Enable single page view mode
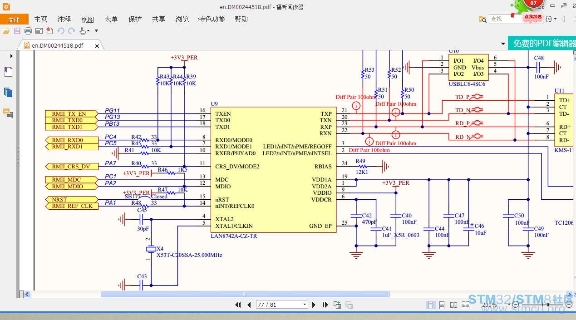 430,305
